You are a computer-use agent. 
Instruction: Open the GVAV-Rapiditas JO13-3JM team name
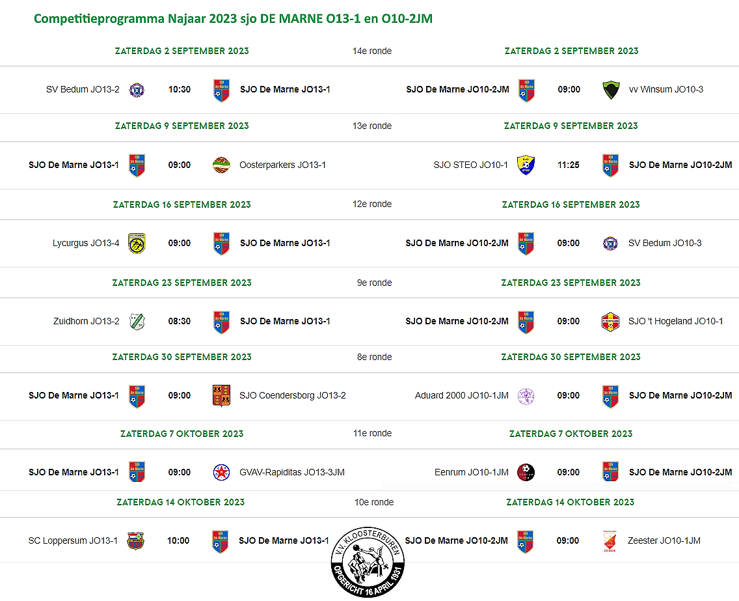(291, 472)
